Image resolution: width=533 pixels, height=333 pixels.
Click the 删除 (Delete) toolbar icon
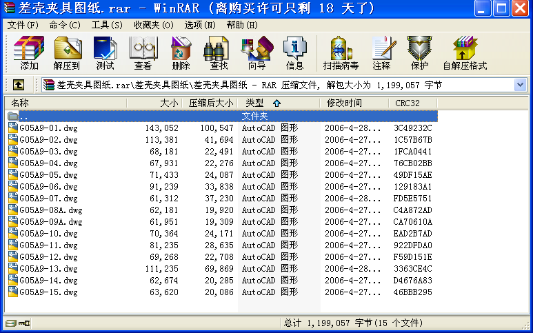[181, 53]
